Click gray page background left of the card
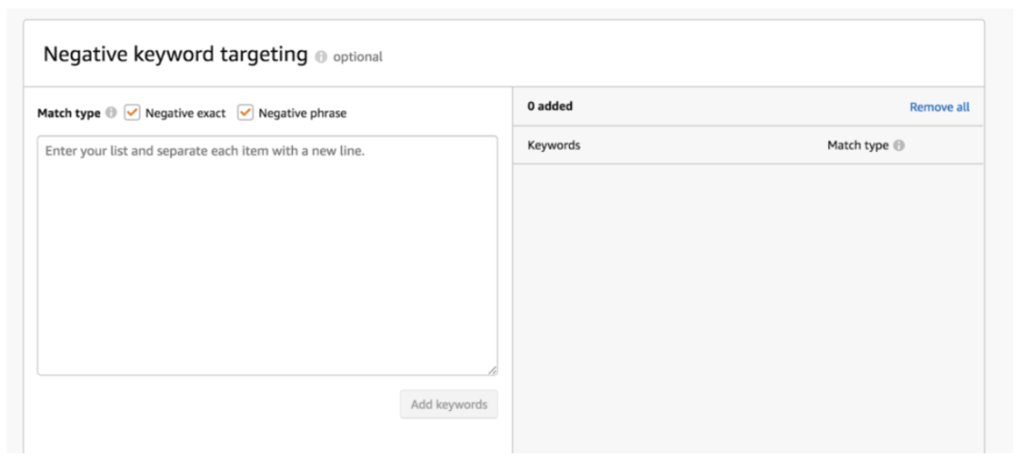1021x461 pixels. click(x=11, y=236)
